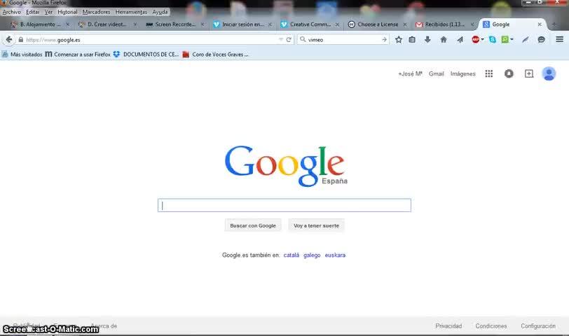The height and width of the screenshot is (336, 569).
Task: Open the Ayuda menu
Action: click(160, 12)
